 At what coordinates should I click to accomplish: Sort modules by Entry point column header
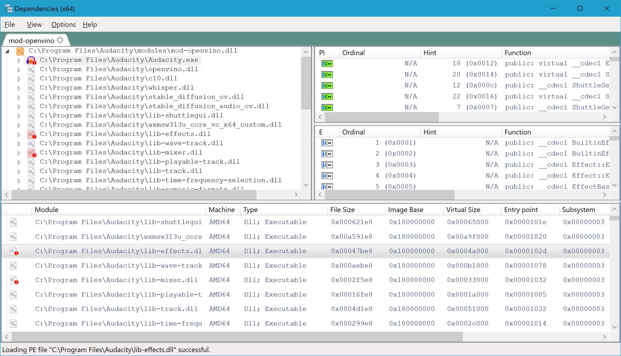(x=521, y=209)
